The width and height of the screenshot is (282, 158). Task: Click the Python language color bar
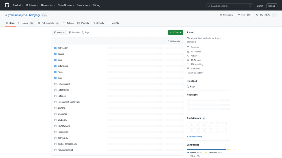206,149
